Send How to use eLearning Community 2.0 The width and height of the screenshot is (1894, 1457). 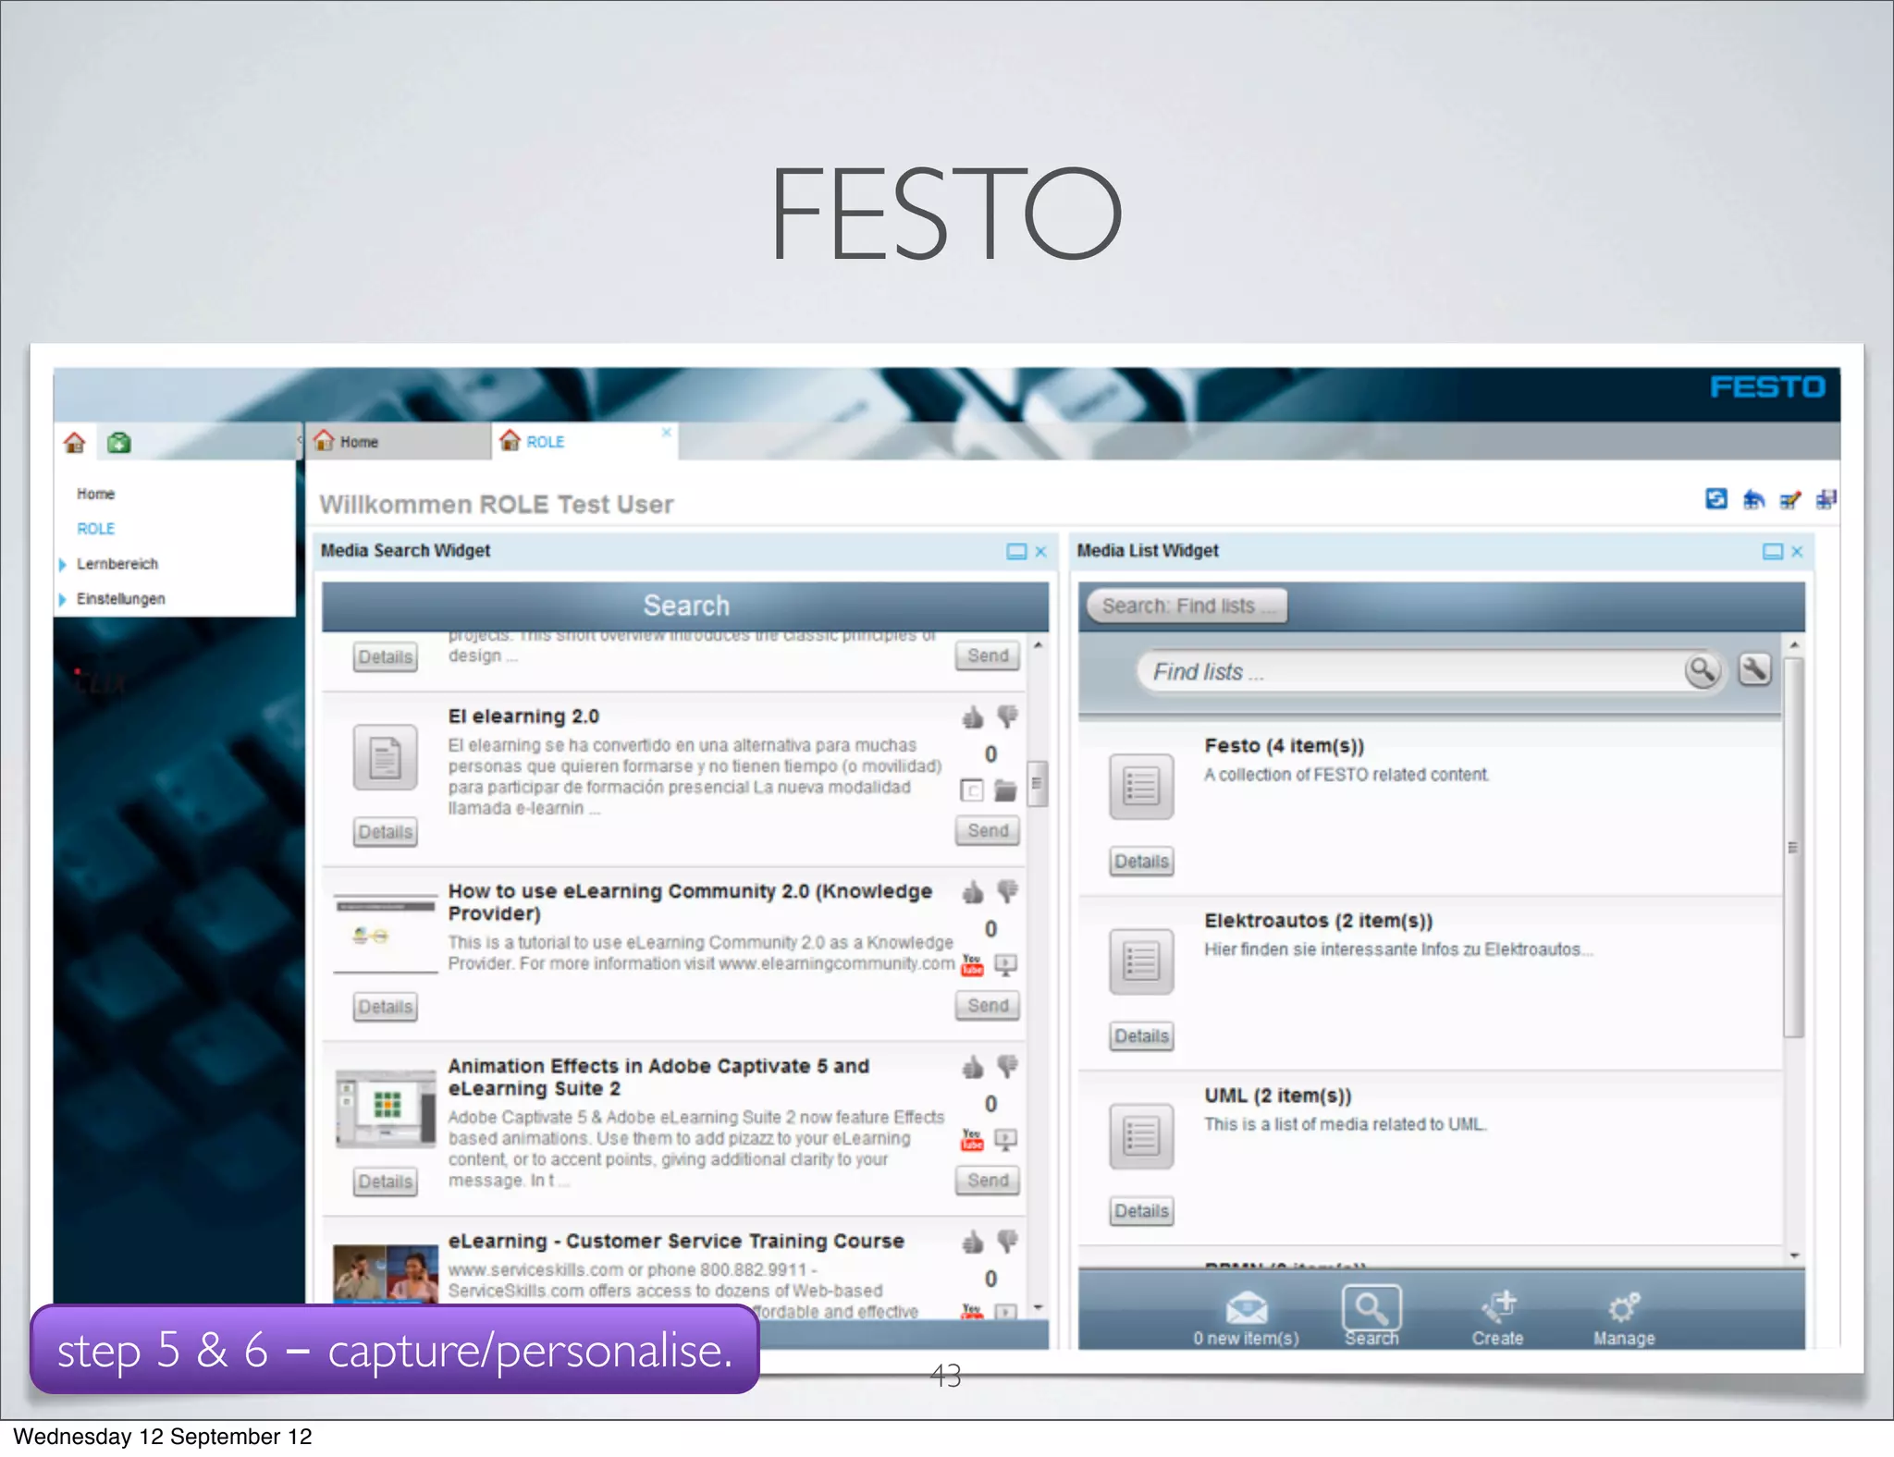(988, 1006)
